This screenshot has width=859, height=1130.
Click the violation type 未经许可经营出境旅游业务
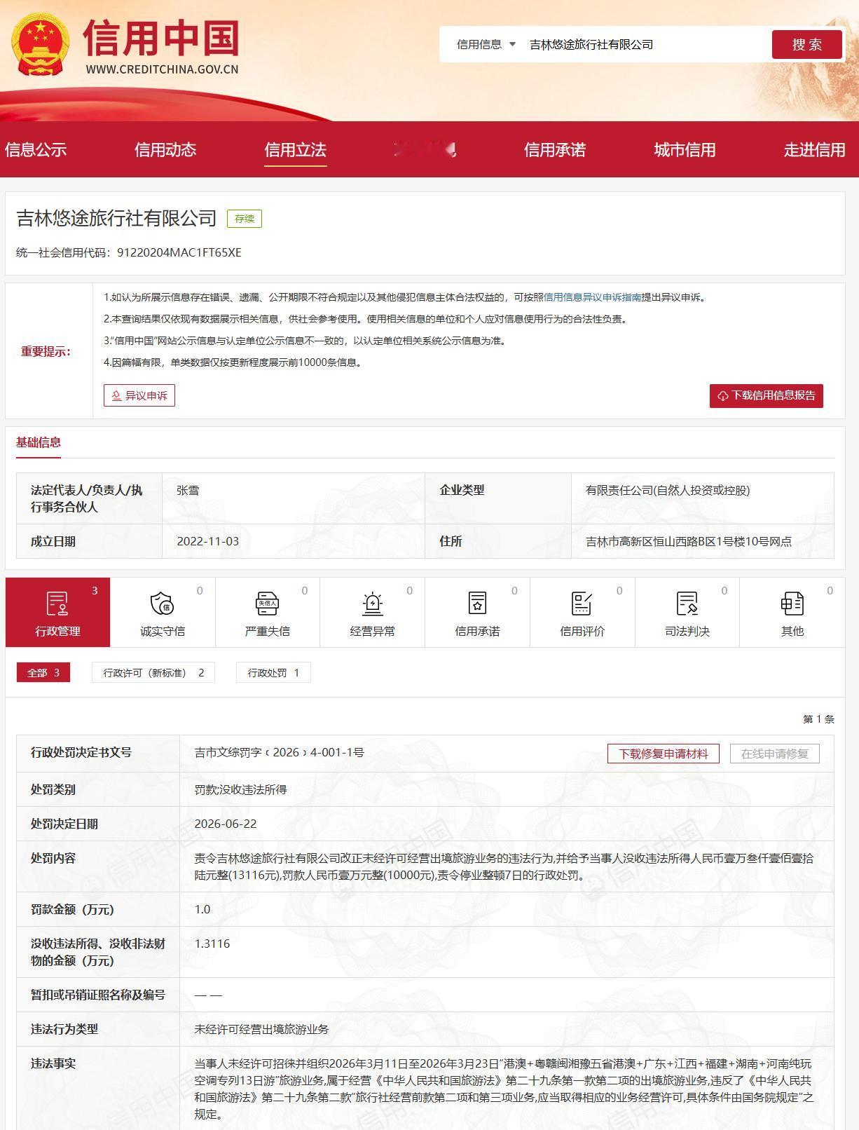[x=261, y=1029]
